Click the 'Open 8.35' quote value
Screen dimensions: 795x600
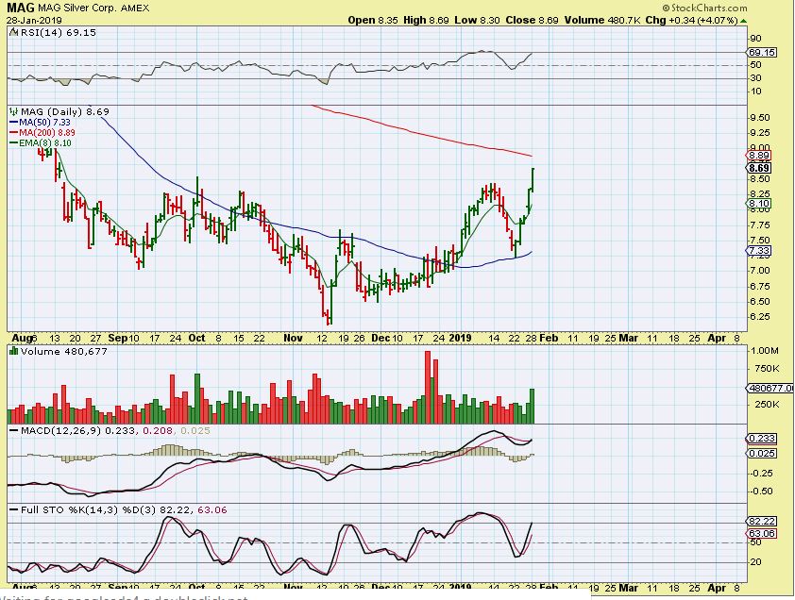click(x=373, y=20)
